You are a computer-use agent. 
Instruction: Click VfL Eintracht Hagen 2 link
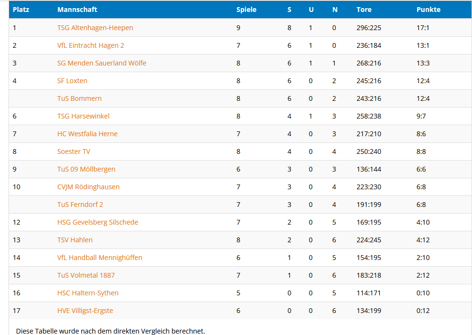coord(90,45)
